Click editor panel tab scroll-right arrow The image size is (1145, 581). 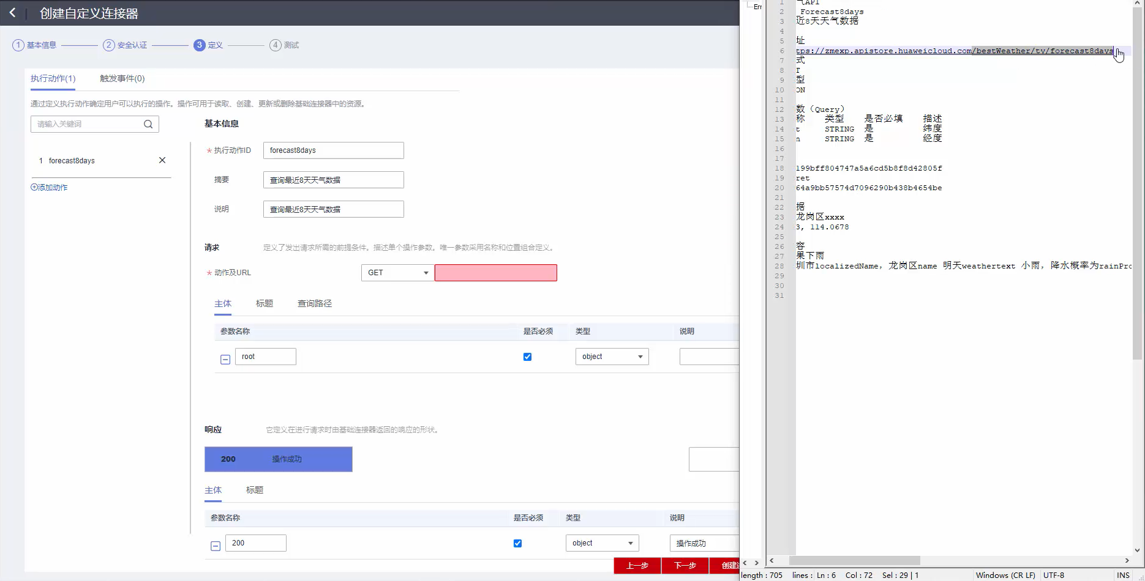757,563
